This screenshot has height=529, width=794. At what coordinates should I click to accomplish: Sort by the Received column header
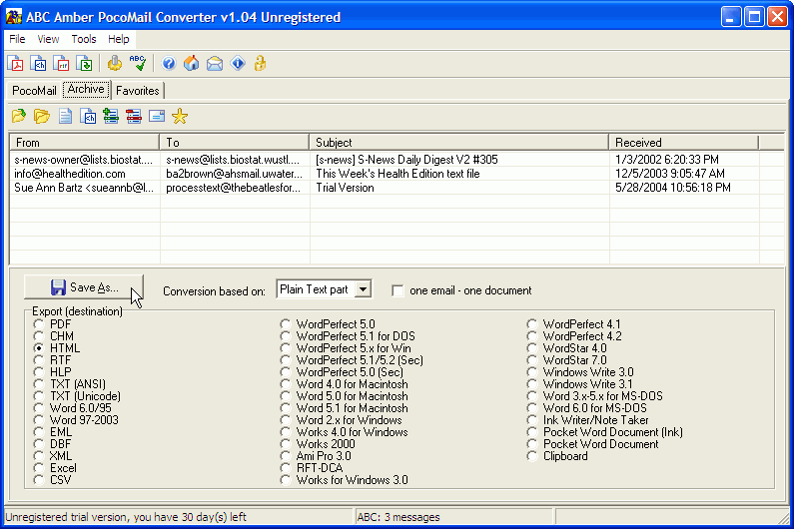683,143
